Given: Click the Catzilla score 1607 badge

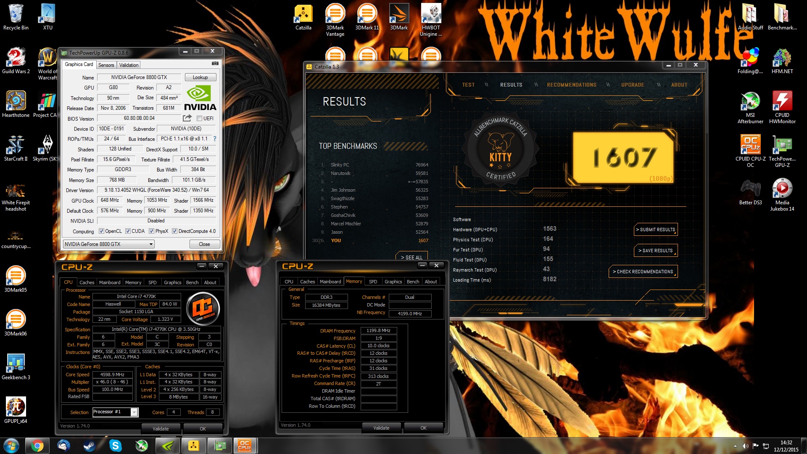Looking at the screenshot, I should tap(623, 158).
